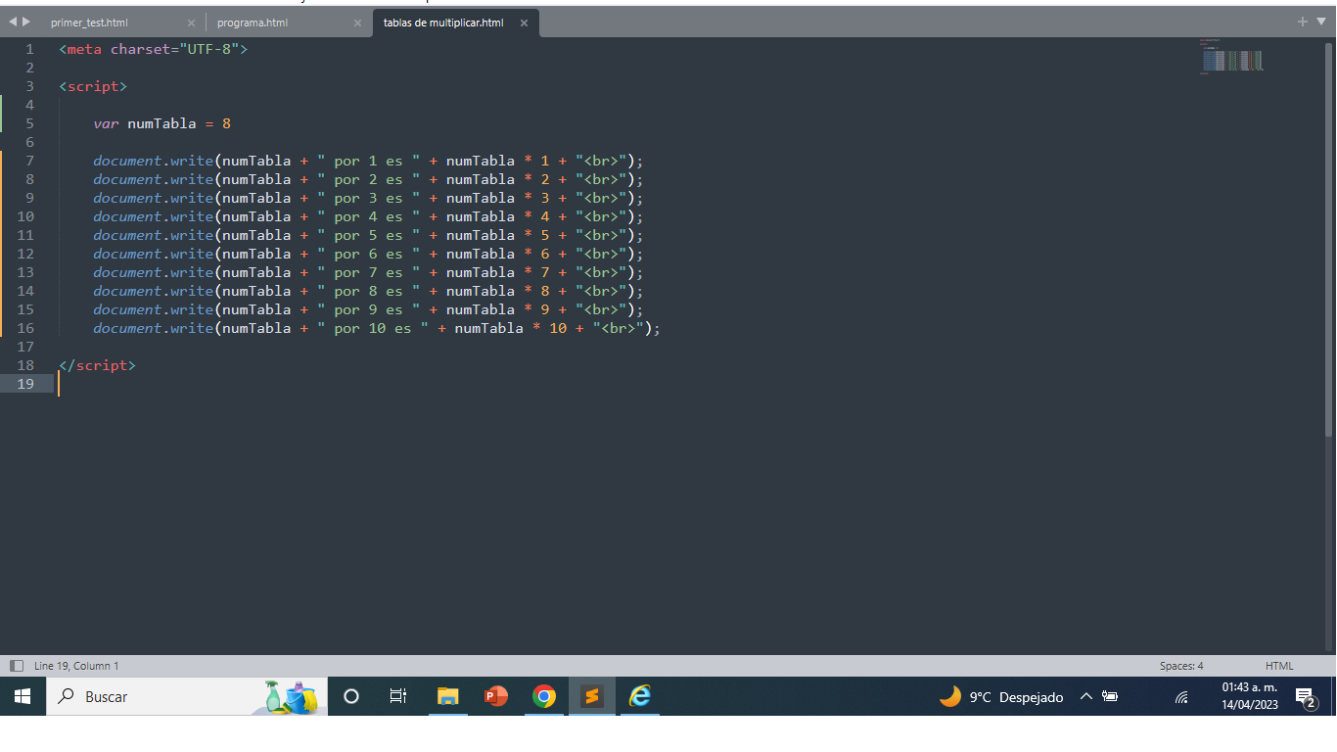Click battery icon in system tray

(1110, 697)
